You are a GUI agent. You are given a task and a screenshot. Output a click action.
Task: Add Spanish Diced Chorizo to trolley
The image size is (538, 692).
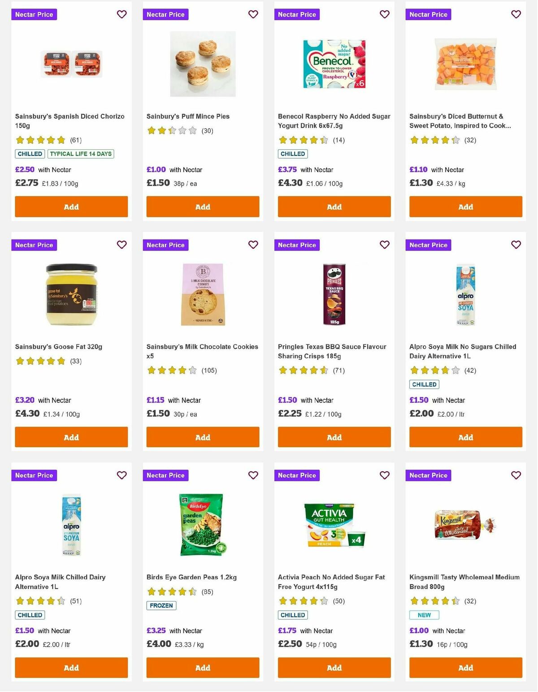click(71, 207)
